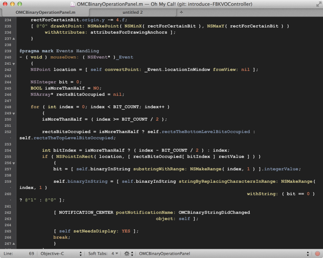Viewport: 323px width, 258px height.
Task: Collapse the for loop fold at line 249
Action: point(13,113)
